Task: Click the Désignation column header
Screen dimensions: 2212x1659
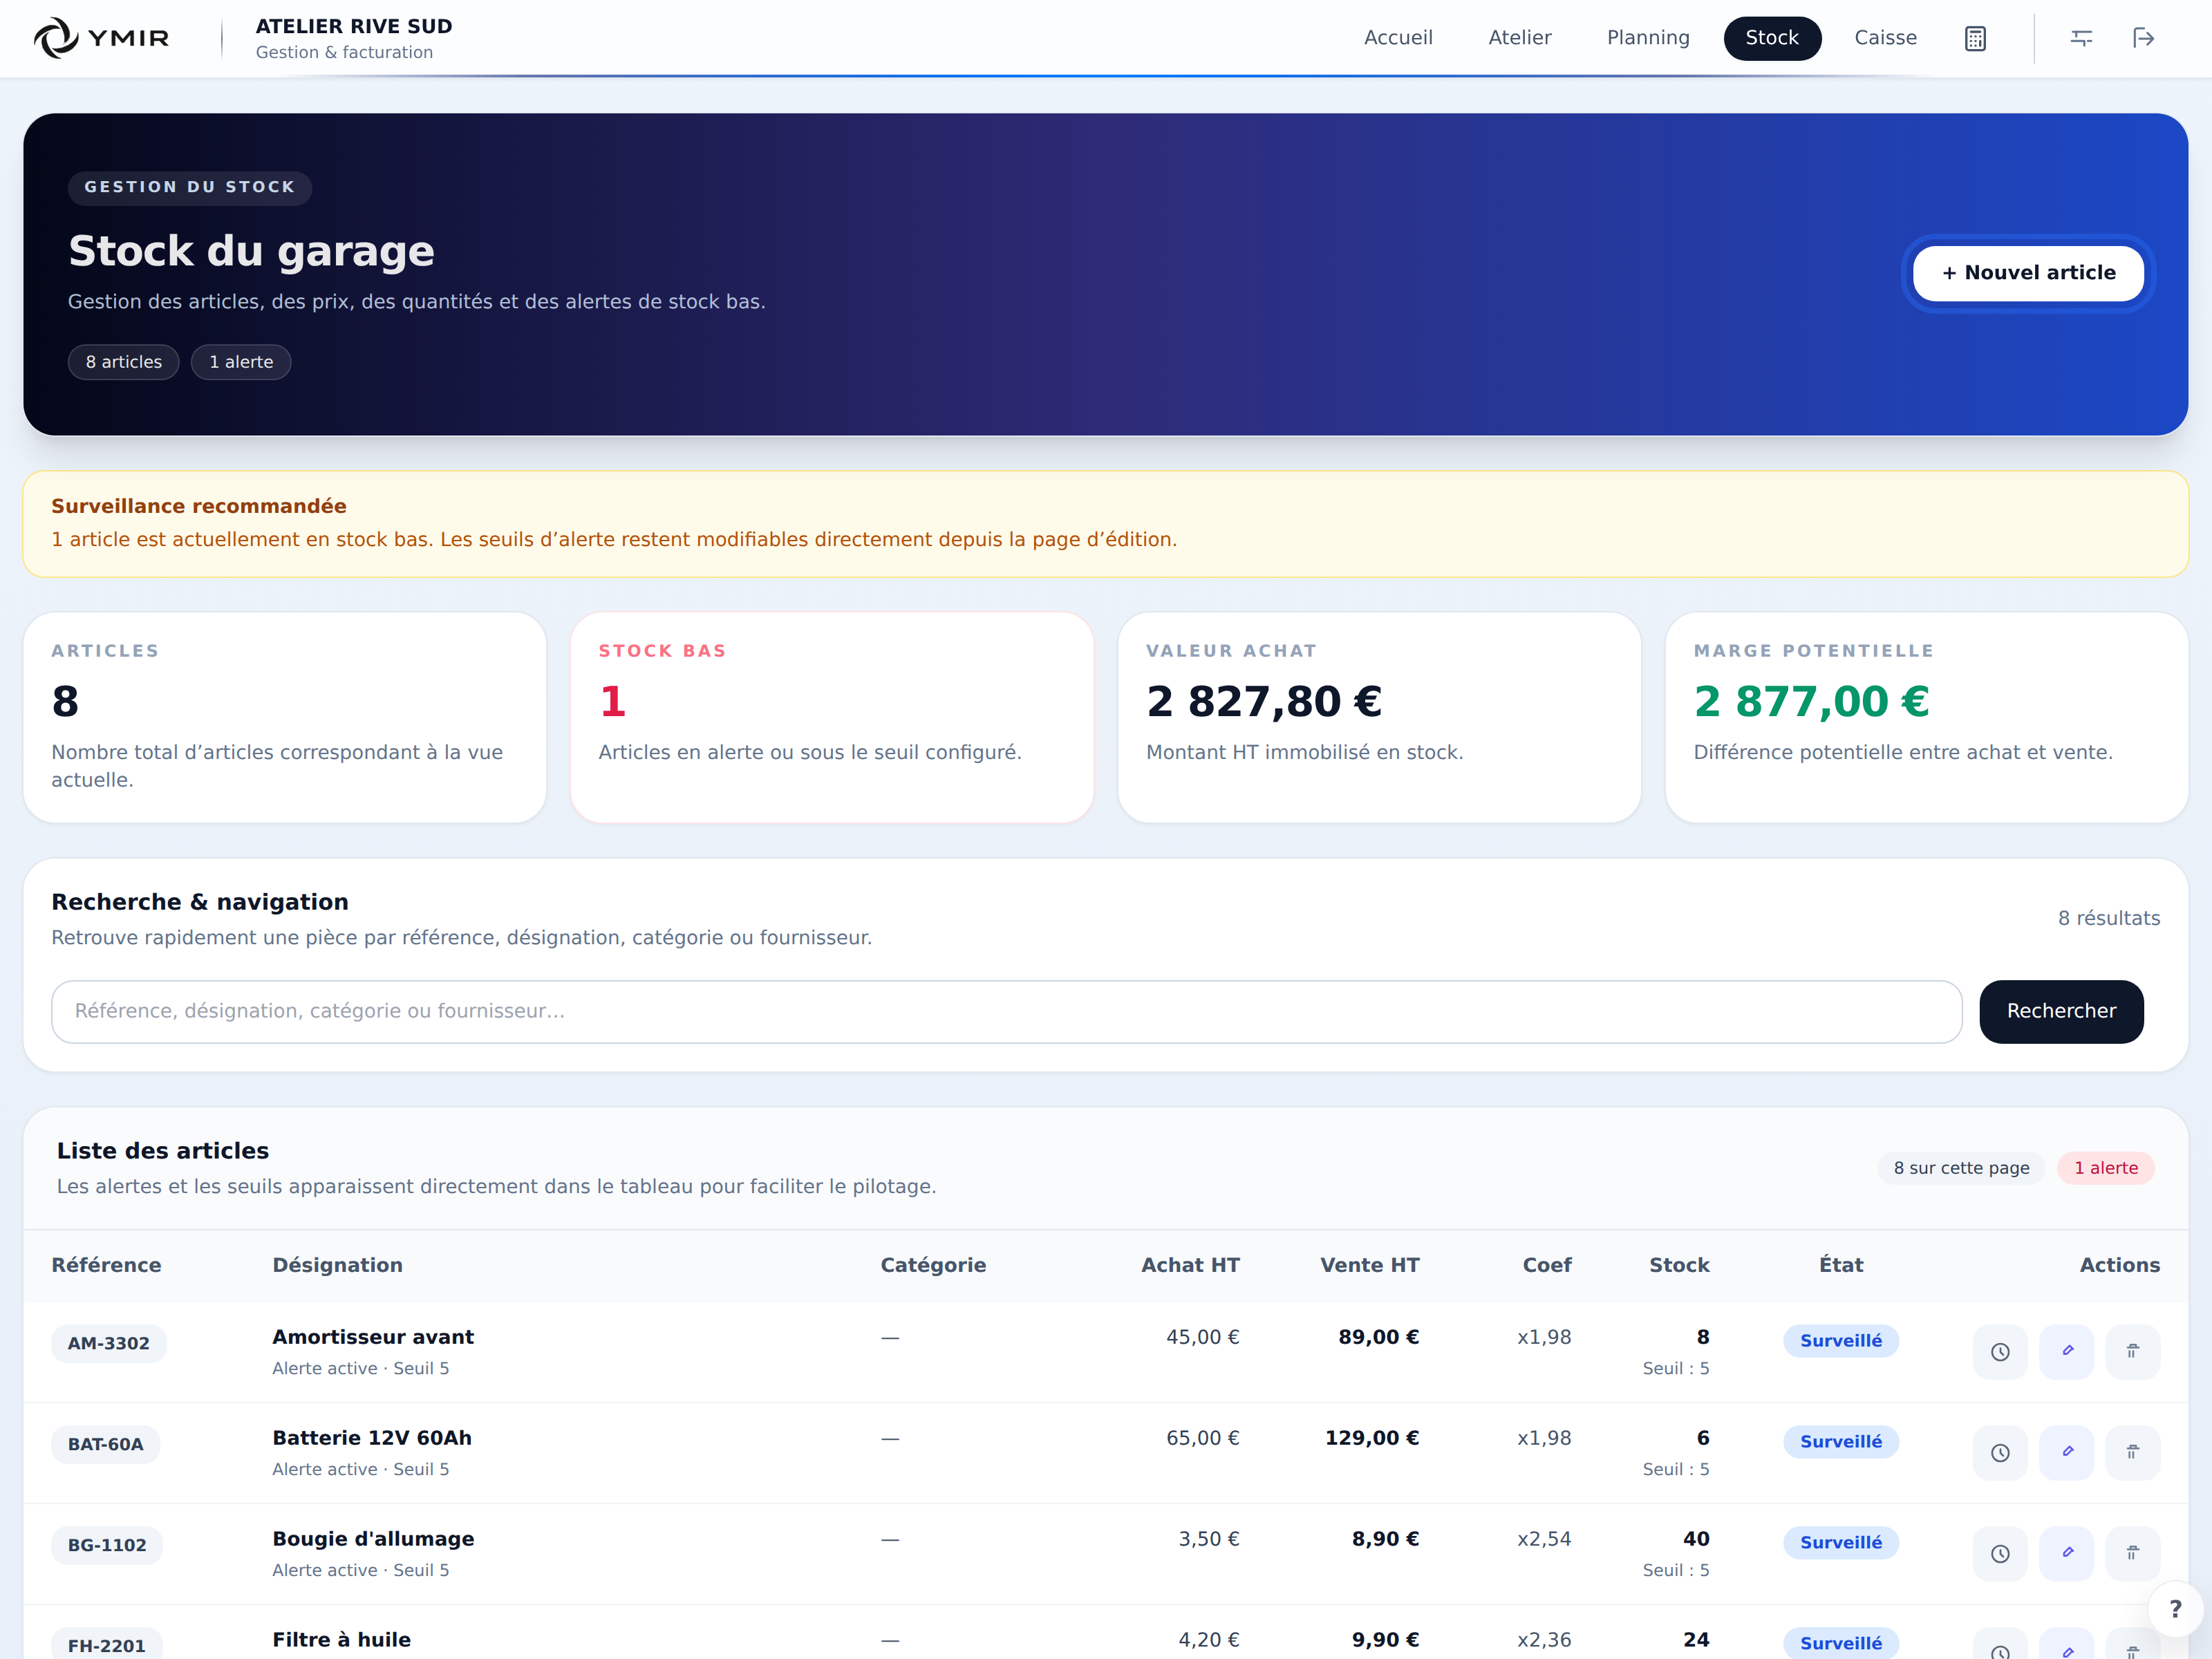Action: click(x=338, y=1265)
